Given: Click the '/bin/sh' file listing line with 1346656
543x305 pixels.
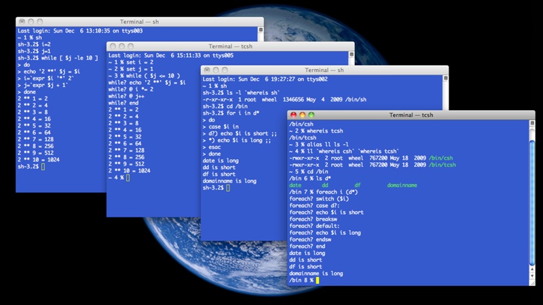Looking at the screenshot, I should click(x=284, y=99).
